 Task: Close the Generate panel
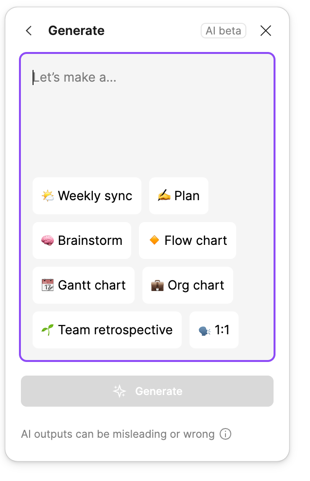[265, 31]
